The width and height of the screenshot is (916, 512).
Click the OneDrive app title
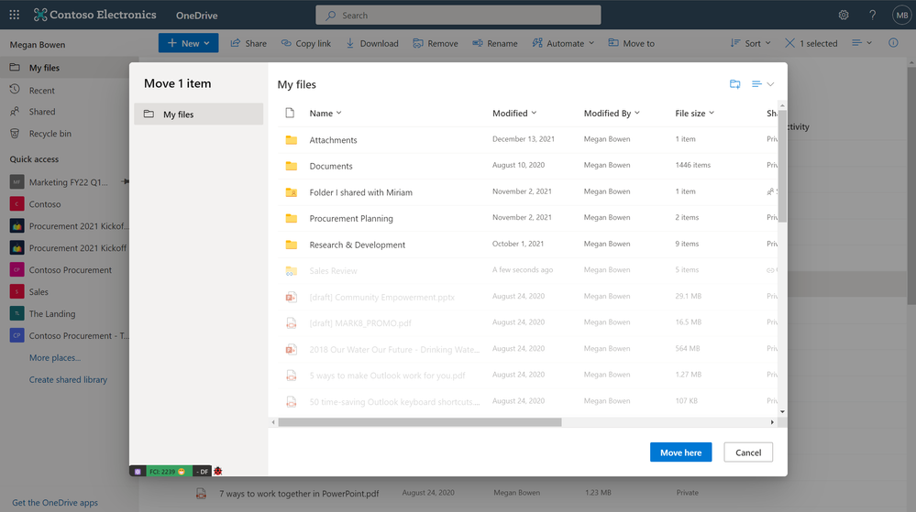197,16
